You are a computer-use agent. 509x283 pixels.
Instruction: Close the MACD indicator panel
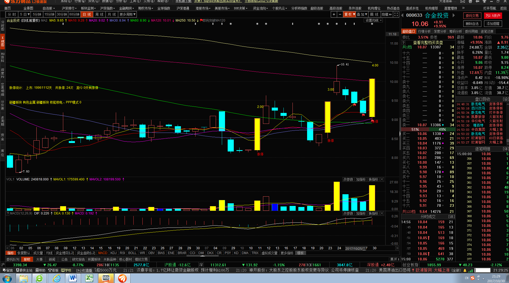pos(382,214)
